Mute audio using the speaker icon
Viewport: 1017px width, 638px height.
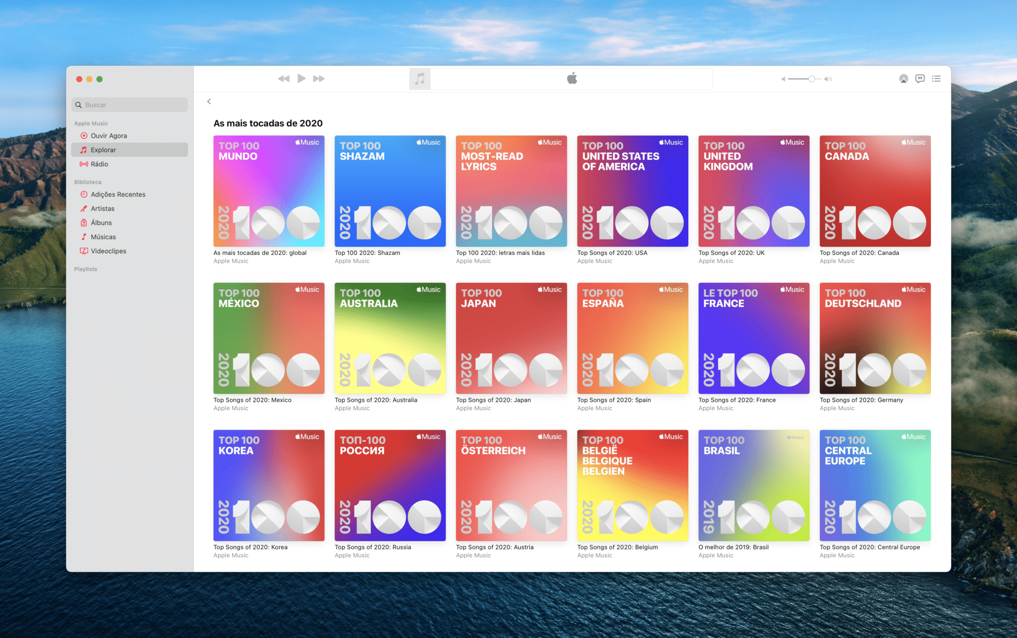coord(784,78)
